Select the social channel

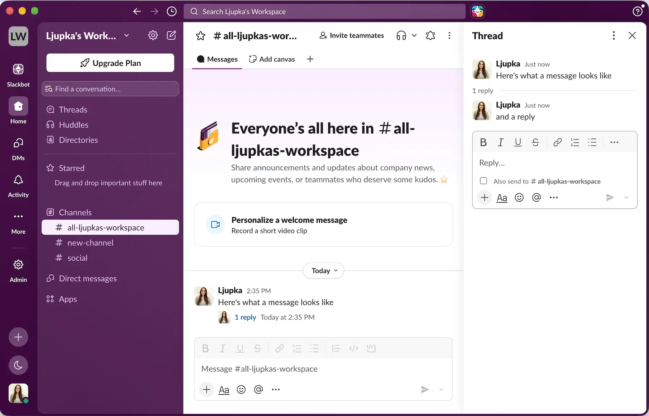tap(110, 258)
